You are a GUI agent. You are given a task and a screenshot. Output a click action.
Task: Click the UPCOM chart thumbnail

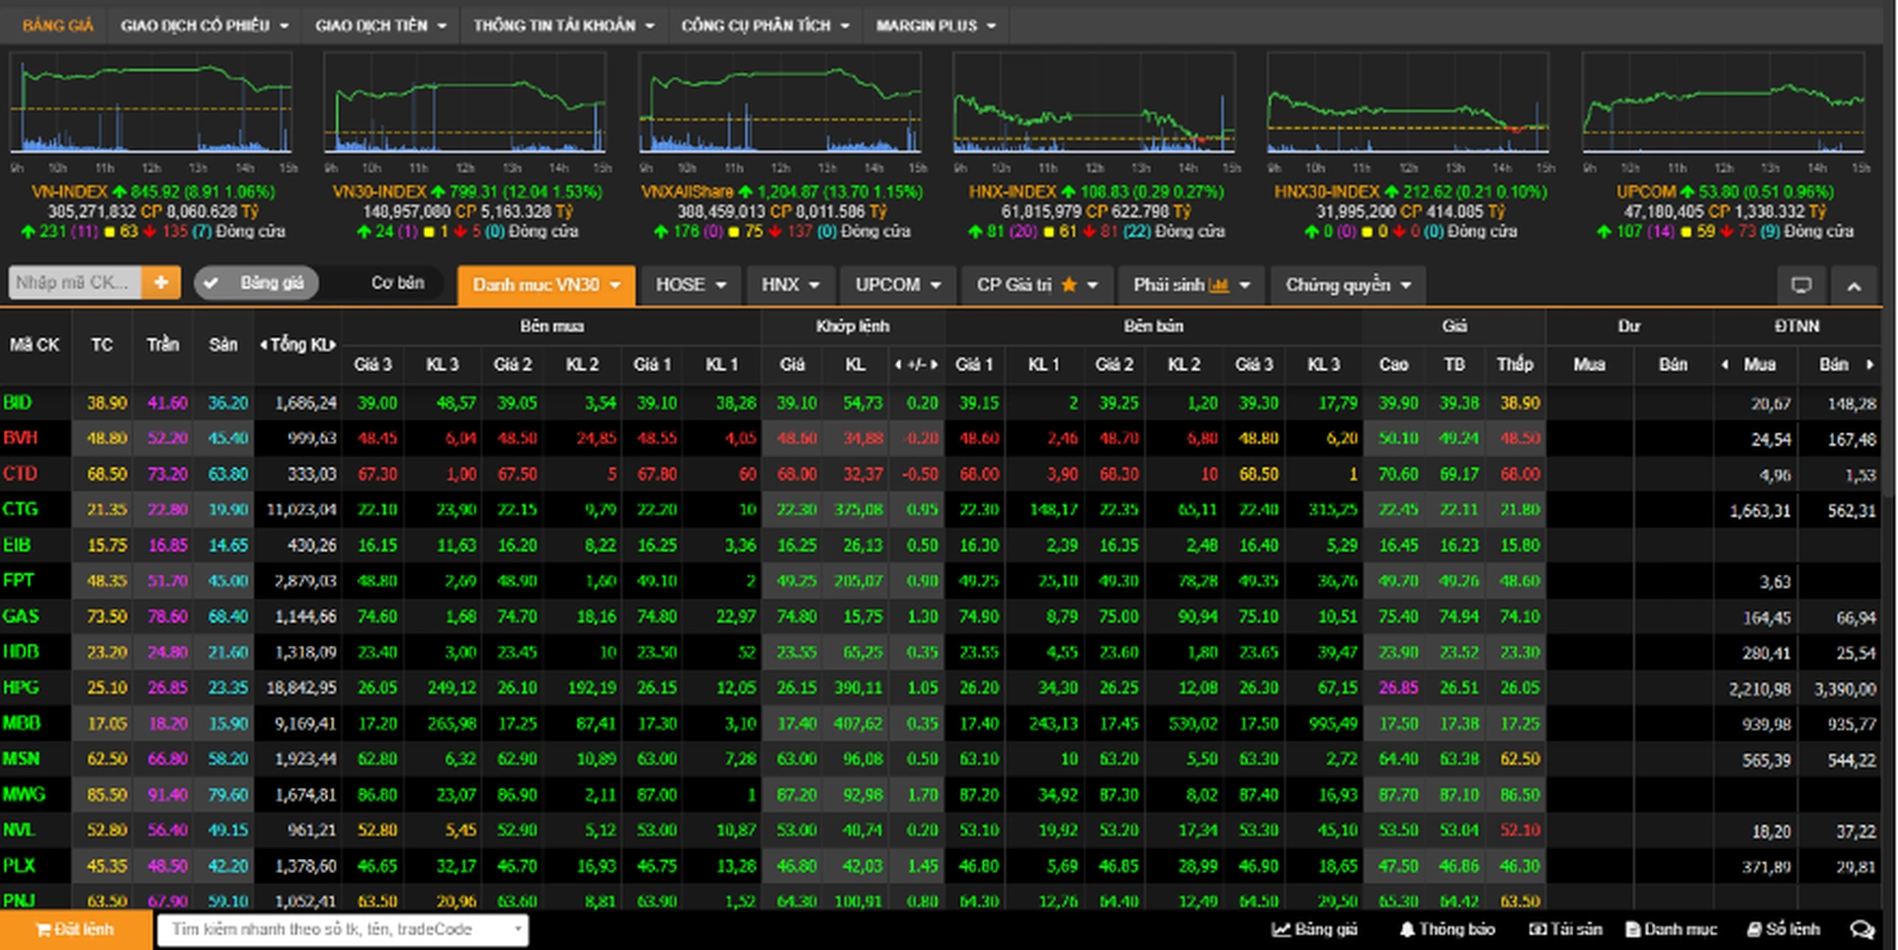point(1724,104)
